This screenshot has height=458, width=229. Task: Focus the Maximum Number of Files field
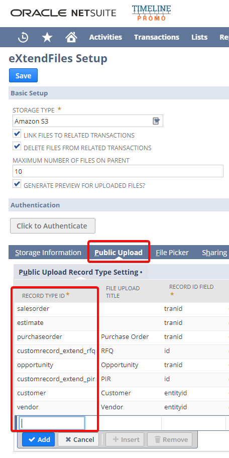(x=118, y=171)
